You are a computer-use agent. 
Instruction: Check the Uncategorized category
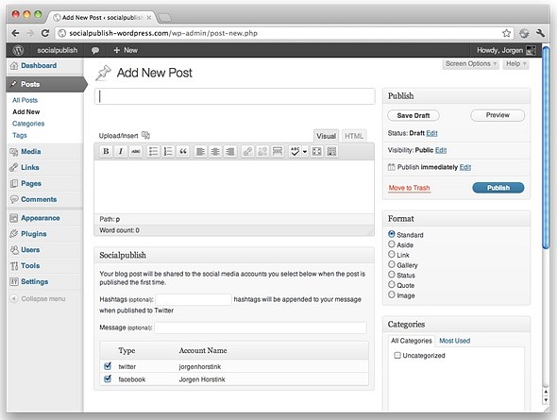point(397,355)
